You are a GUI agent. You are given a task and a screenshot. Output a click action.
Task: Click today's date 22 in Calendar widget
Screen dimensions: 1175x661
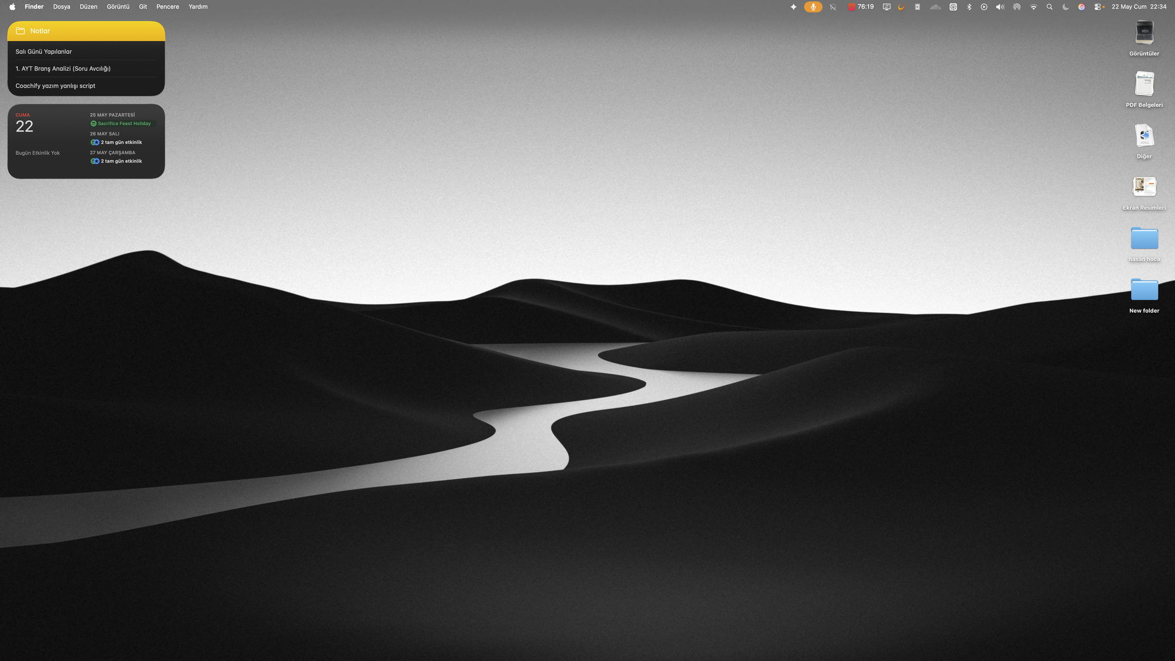(24, 126)
